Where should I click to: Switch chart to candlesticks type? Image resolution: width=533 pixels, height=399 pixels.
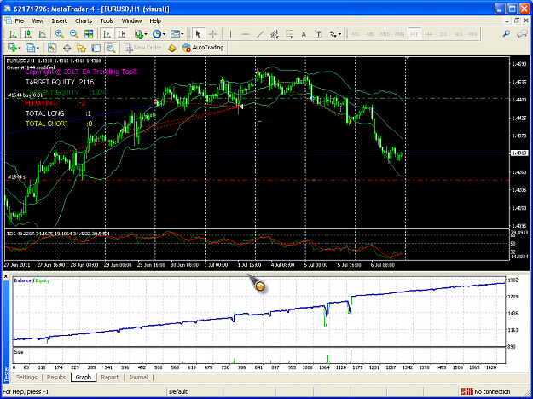pyautogui.click(x=27, y=34)
